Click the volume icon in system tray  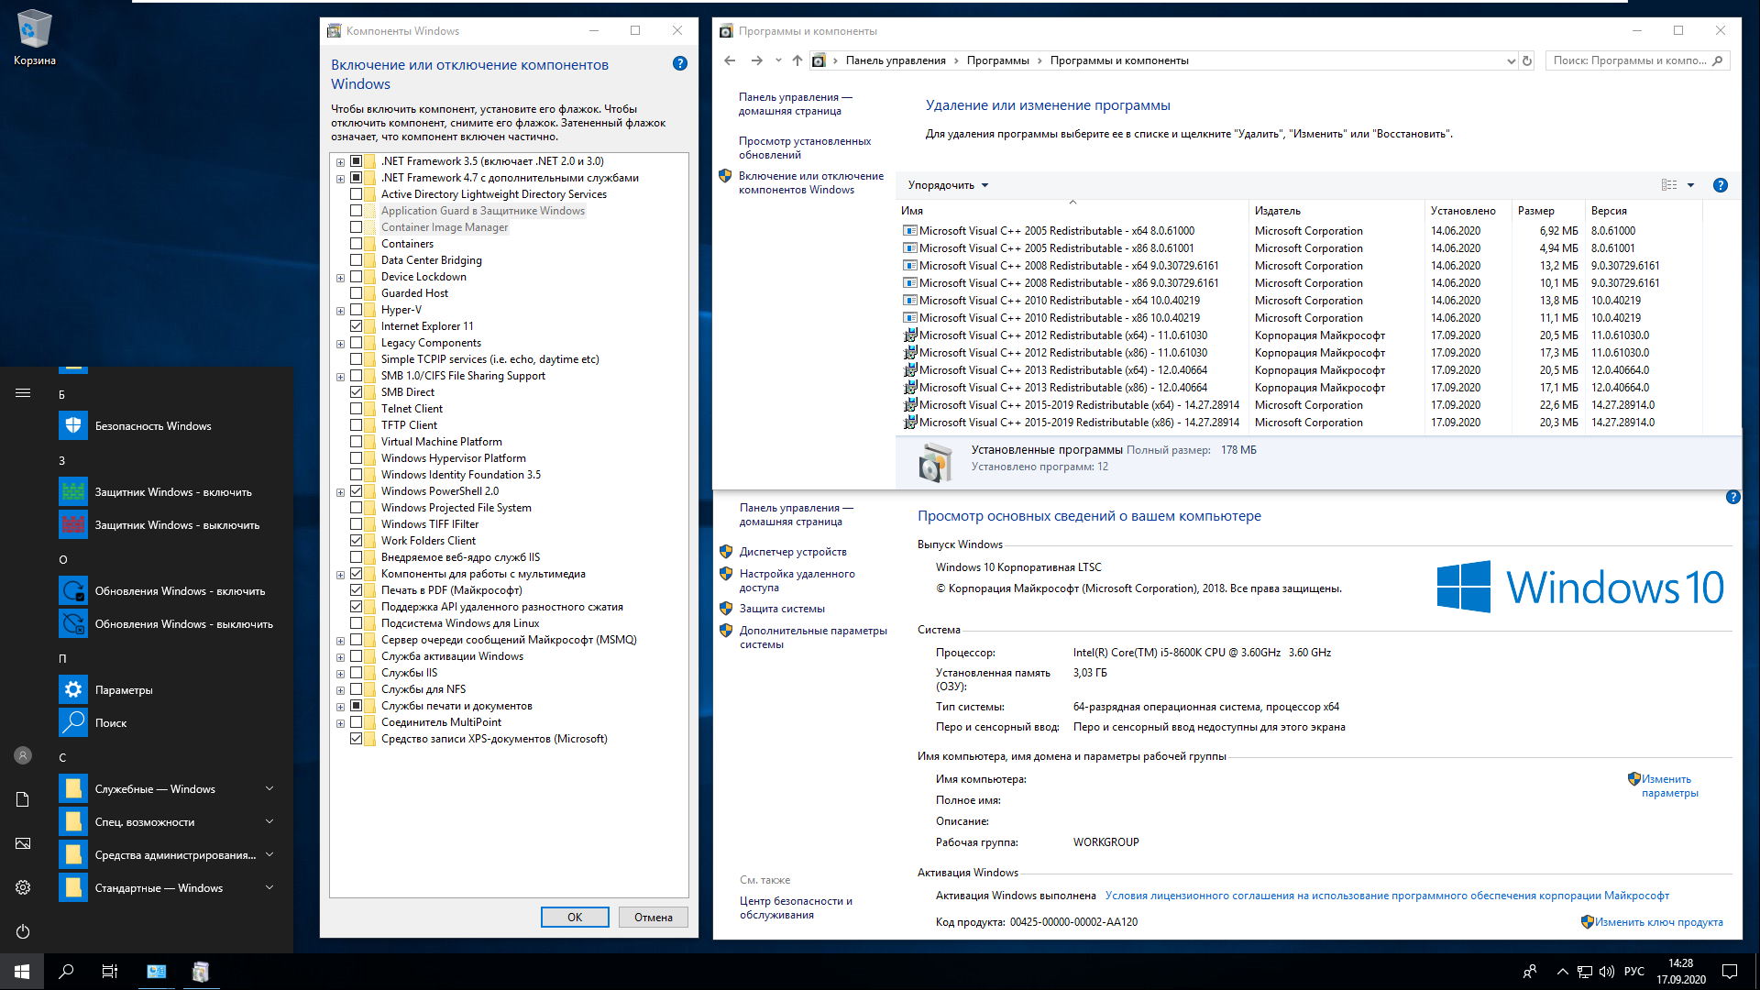(1606, 972)
